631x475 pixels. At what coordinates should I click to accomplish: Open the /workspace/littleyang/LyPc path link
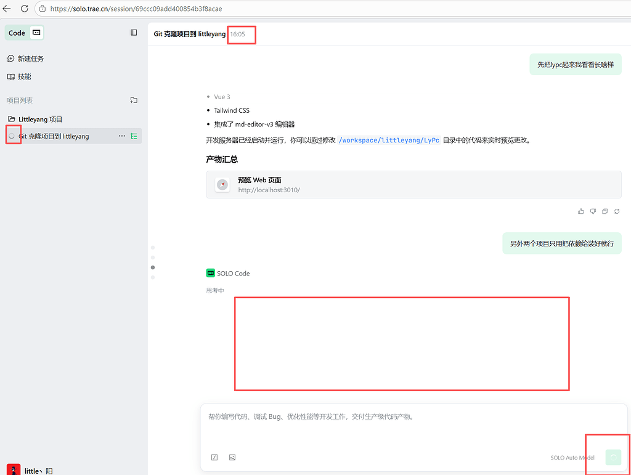(x=389, y=140)
